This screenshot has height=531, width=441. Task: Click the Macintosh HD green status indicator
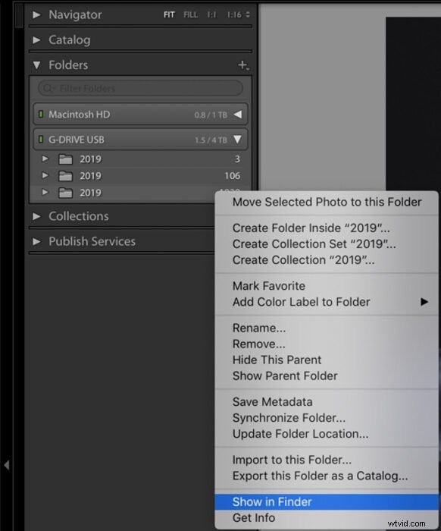tap(41, 114)
